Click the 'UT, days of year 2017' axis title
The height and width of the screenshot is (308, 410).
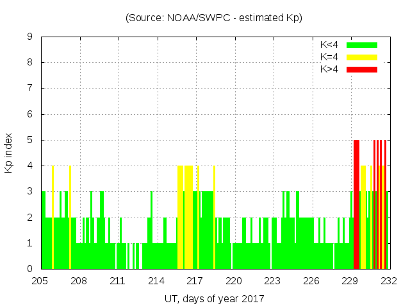214,298
